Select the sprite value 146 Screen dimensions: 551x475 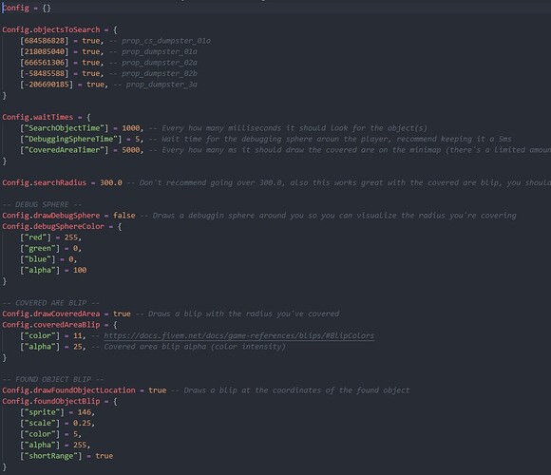click(x=85, y=412)
